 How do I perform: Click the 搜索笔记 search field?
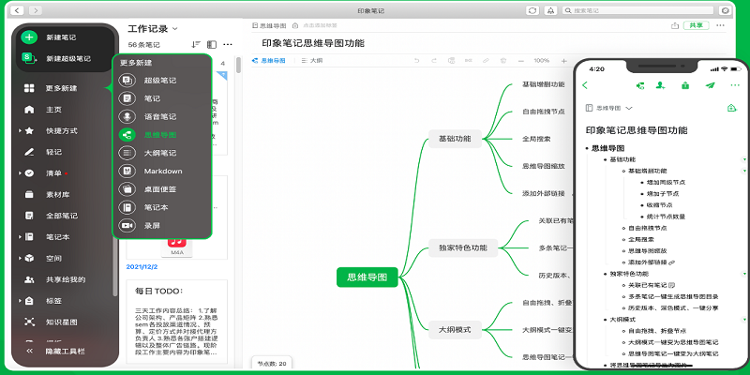(637, 10)
